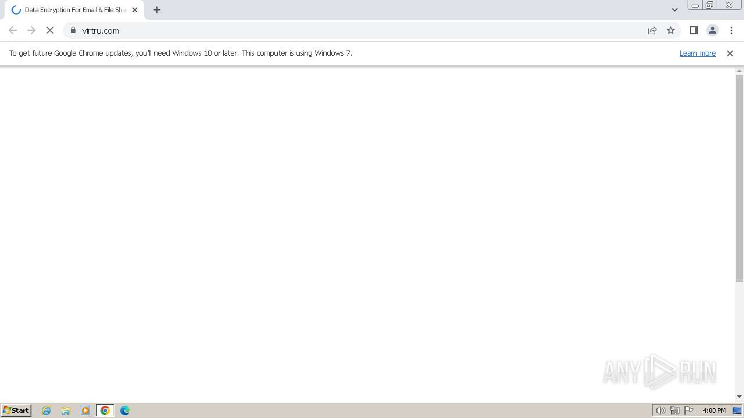View site information via the lock icon
744x418 pixels.
pos(73,30)
